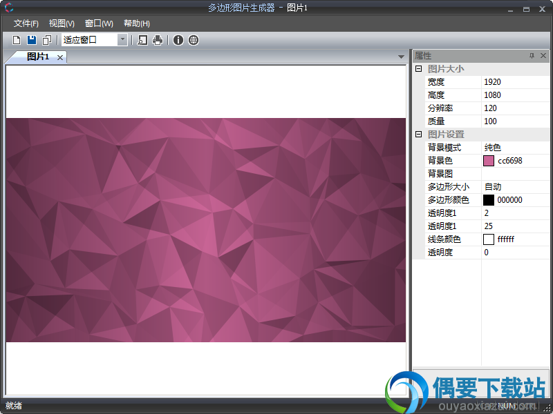
Task: Open the About info icon
Action: click(x=178, y=40)
